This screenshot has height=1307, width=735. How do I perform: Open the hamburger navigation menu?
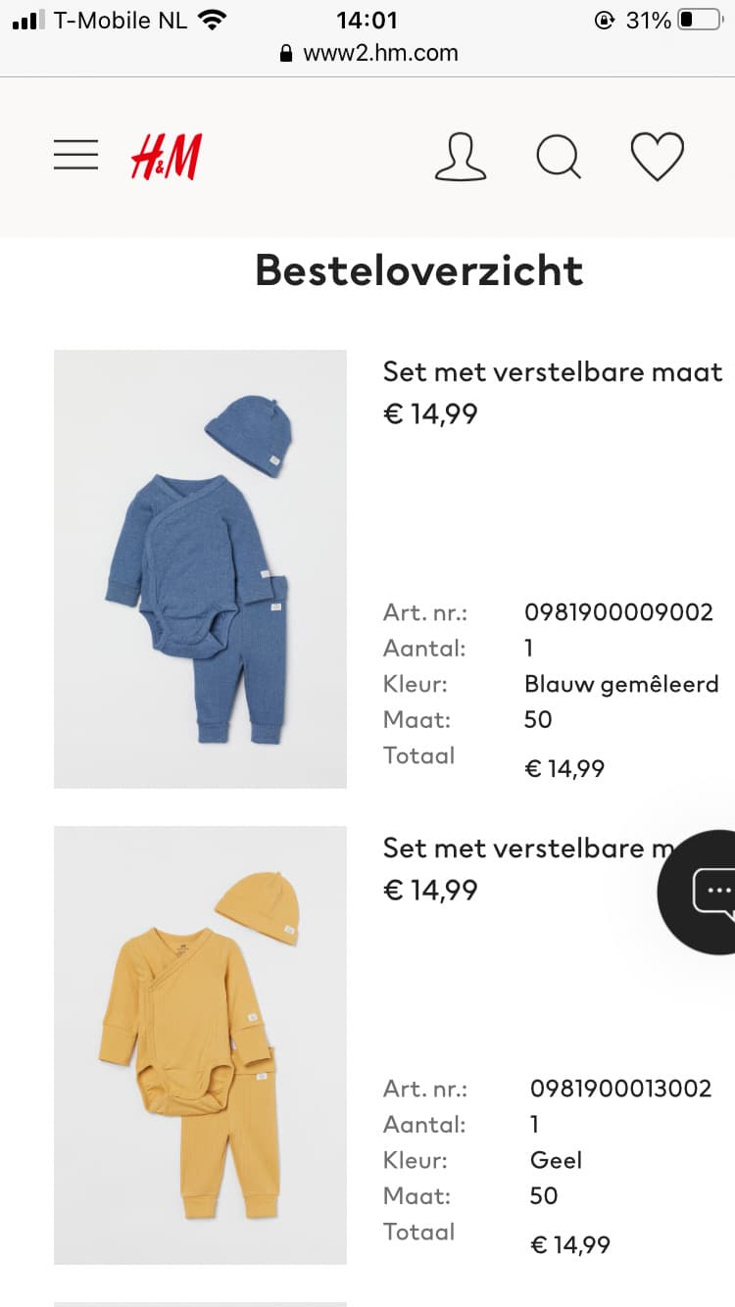[x=75, y=155]
